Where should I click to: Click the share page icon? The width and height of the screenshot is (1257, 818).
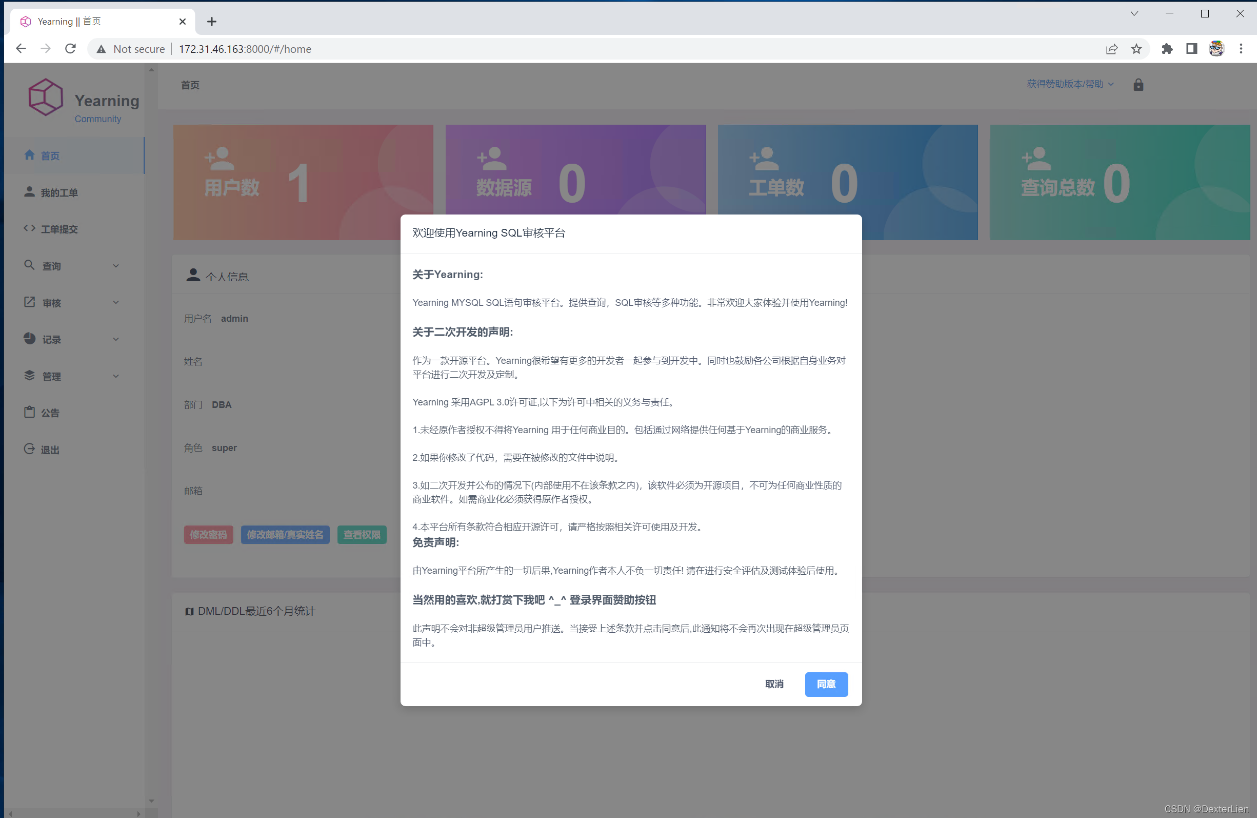pyautogui.click(x=1111, y=49)
